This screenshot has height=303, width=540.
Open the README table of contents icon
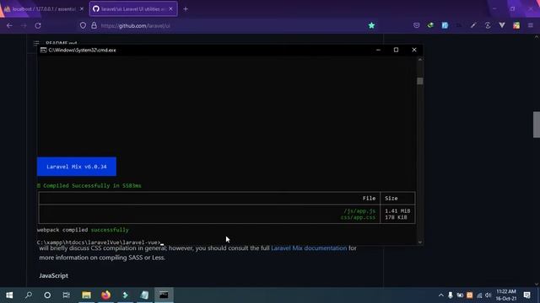click(x=36, y=43)
